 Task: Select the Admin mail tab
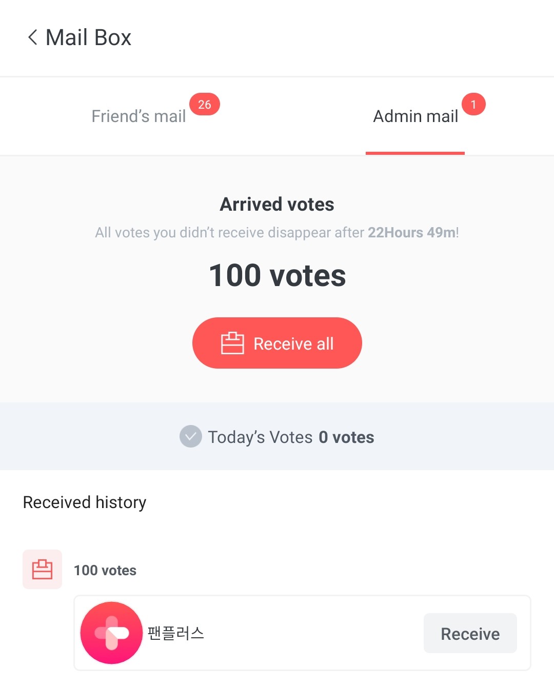415,116
